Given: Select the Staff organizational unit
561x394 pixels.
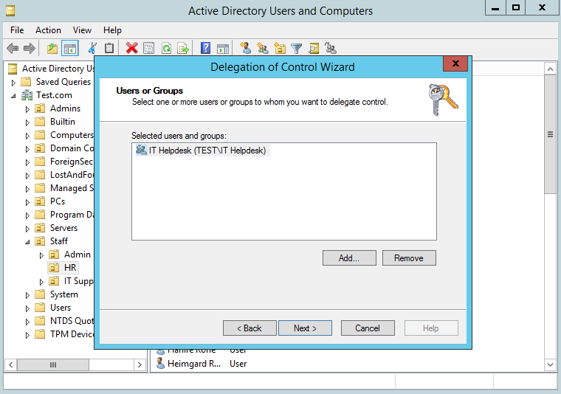Looking at the screenshot, I should 52,241.
